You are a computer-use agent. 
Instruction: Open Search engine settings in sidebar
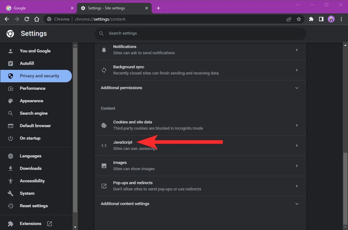point(34,113)
